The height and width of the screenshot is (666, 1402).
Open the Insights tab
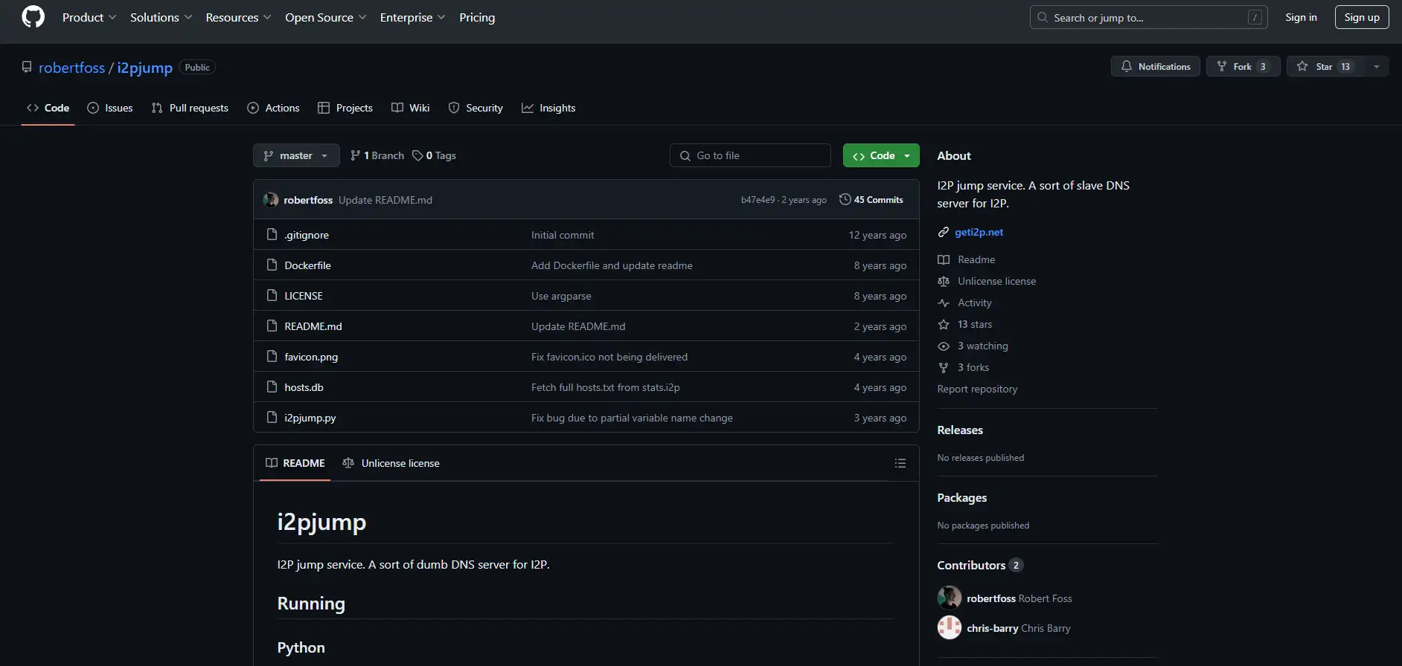click(548, 108)
